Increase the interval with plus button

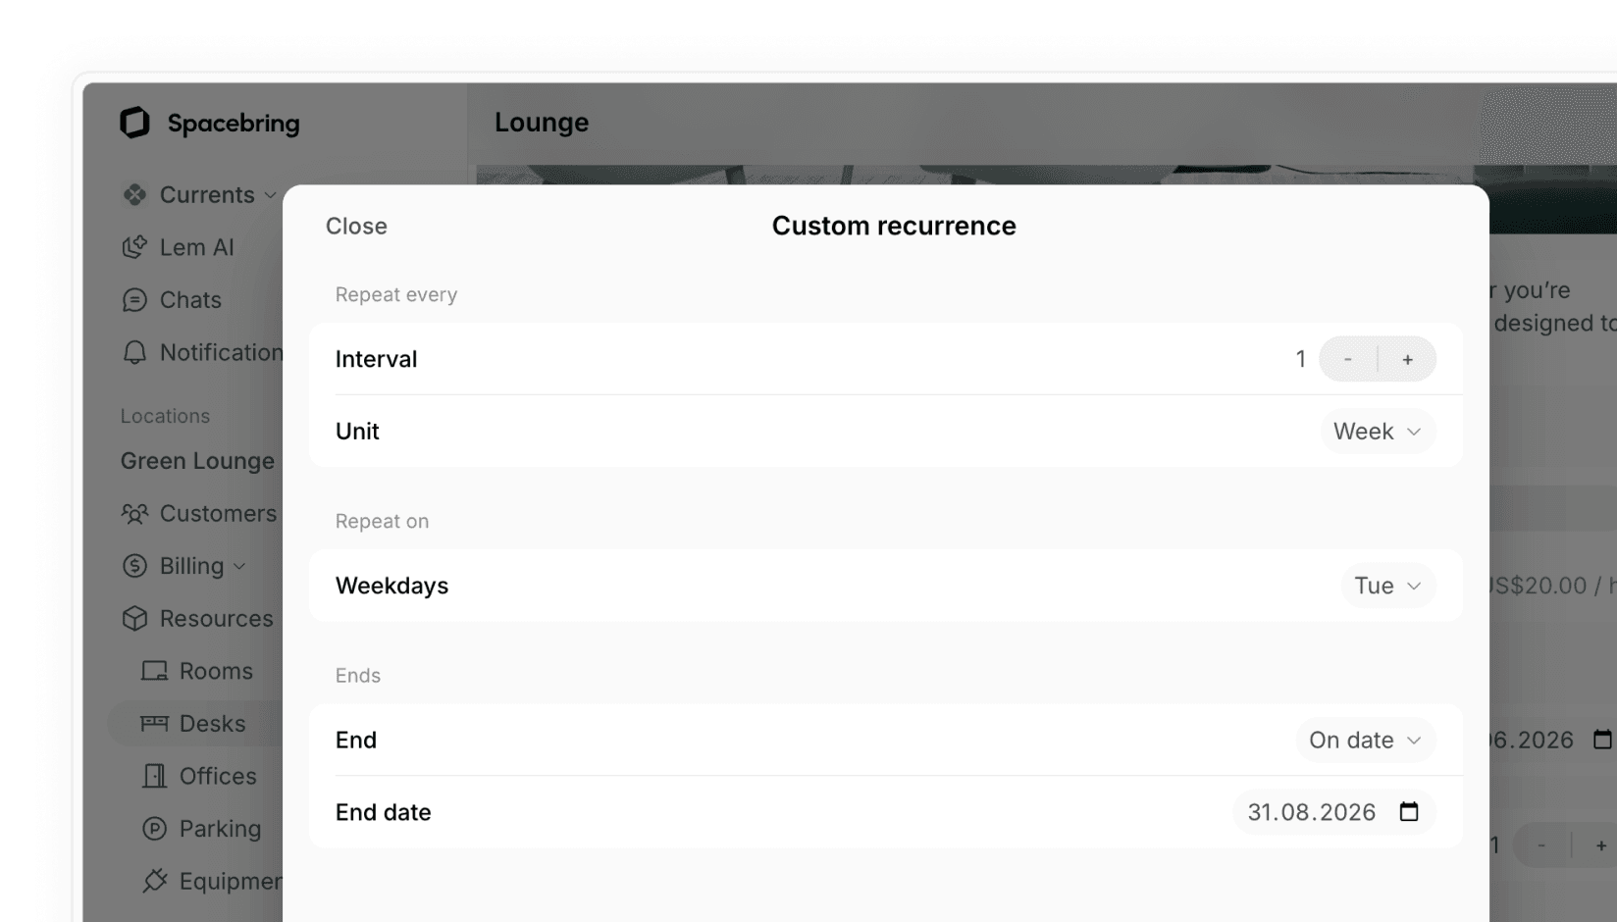tap(1408, 359)
